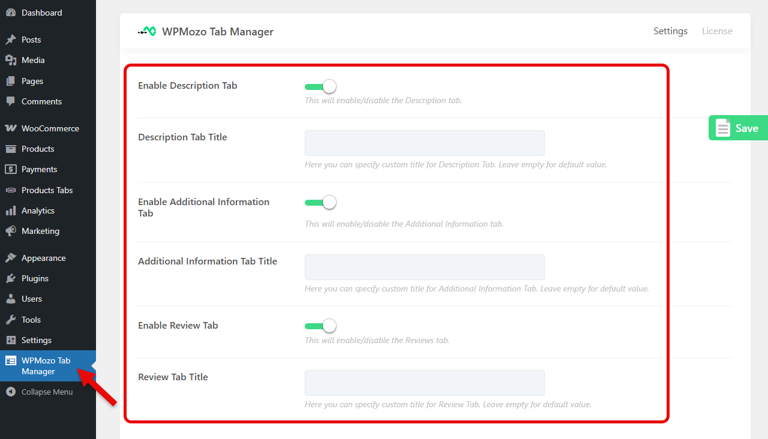Click the Plugins plug icon
The height and width of the screenshot is (439, 768).
11,278
